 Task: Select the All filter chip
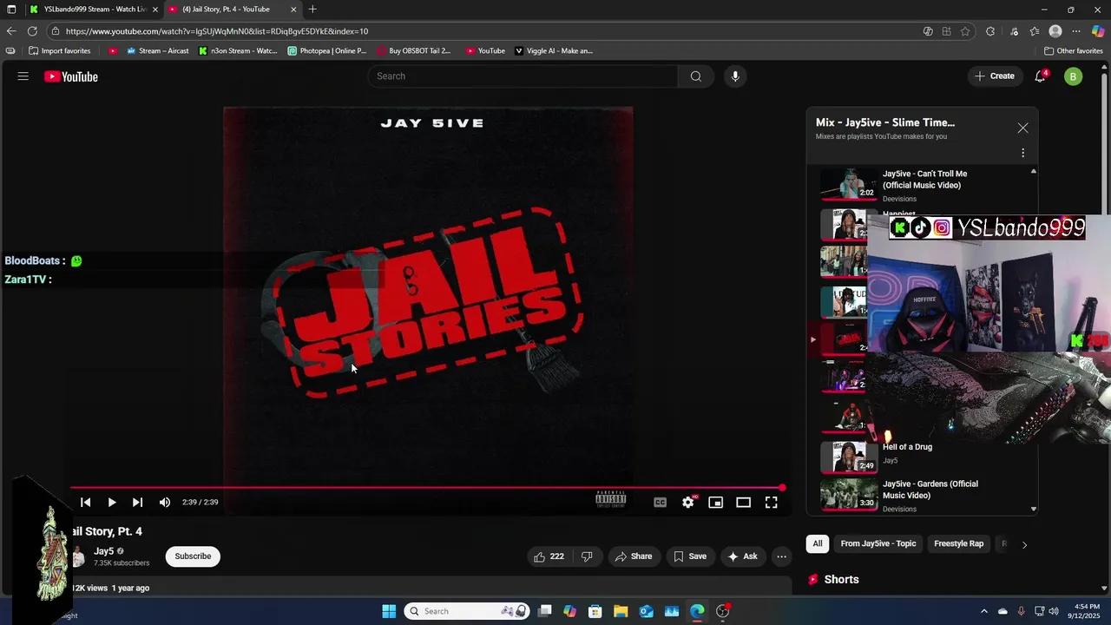(818, 544)
